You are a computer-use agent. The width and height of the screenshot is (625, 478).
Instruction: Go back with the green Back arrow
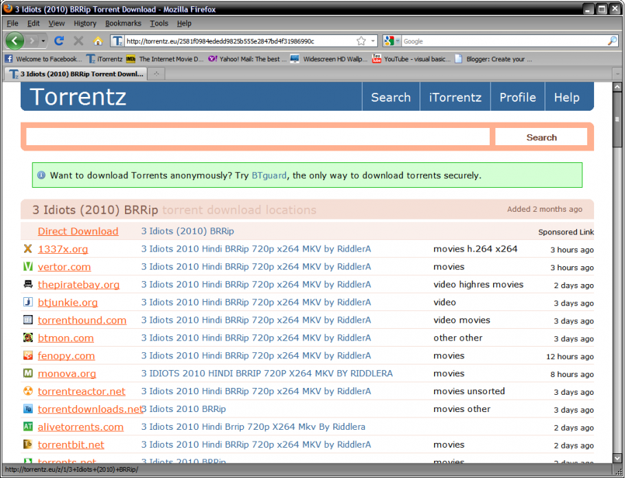coord(14,41)
